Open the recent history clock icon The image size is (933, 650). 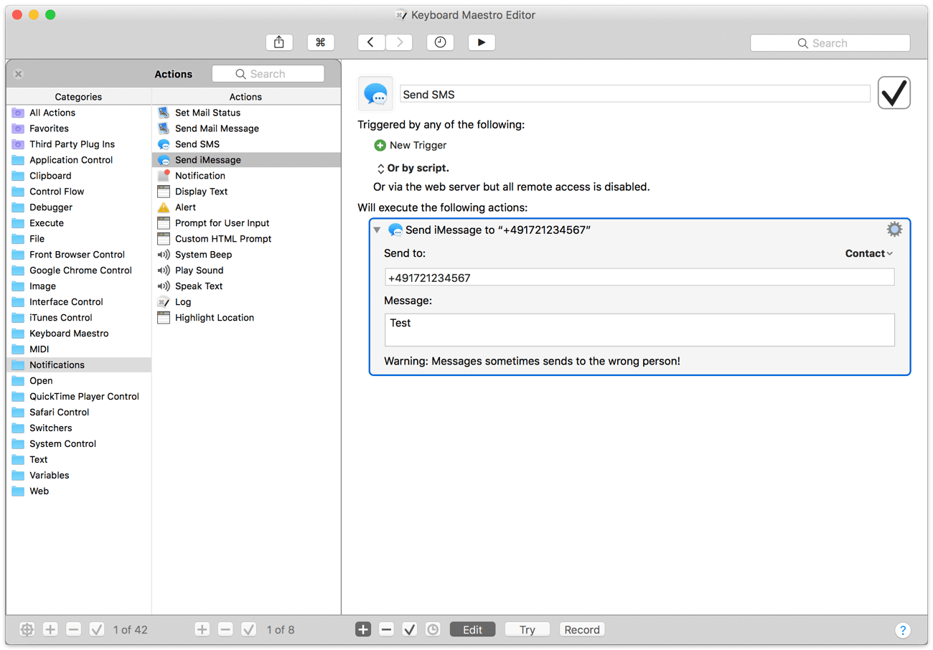[x=440, y=42]
